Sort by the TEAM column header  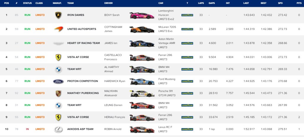click(x=70, y=3)
